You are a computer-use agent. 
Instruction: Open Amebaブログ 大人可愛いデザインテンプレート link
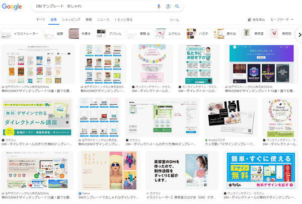click(230, 144)
